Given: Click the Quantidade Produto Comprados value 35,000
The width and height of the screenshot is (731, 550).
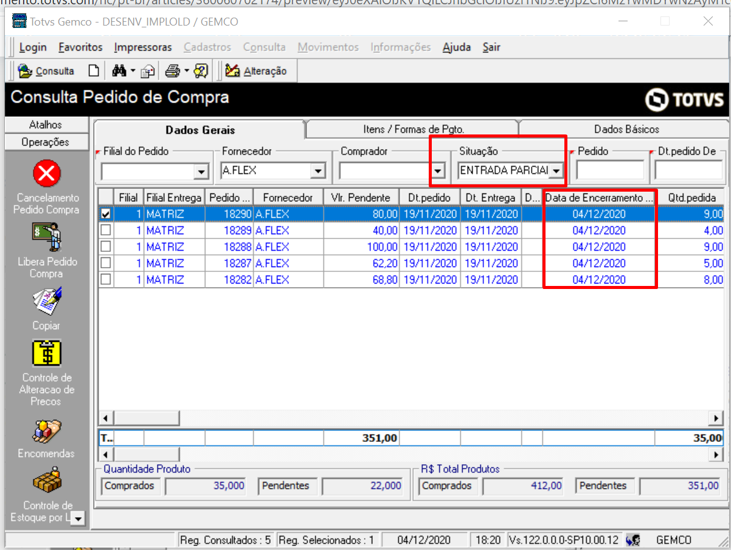Looking at the screenshot, I should pyautogui.click(x=206, y=486).
